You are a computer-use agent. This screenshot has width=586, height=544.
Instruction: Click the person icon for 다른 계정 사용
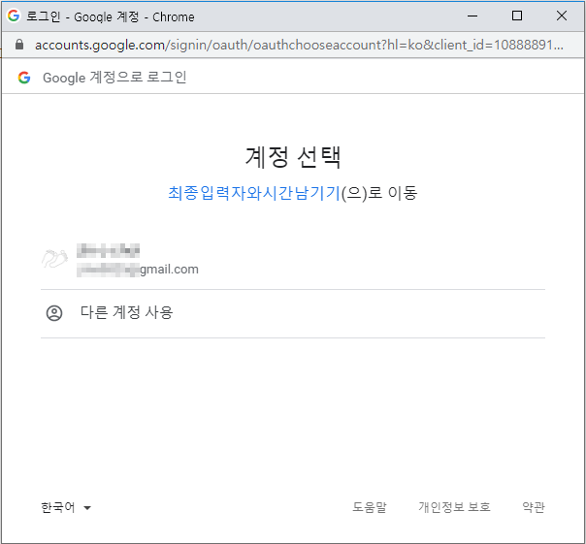click(x=54, y=313)
